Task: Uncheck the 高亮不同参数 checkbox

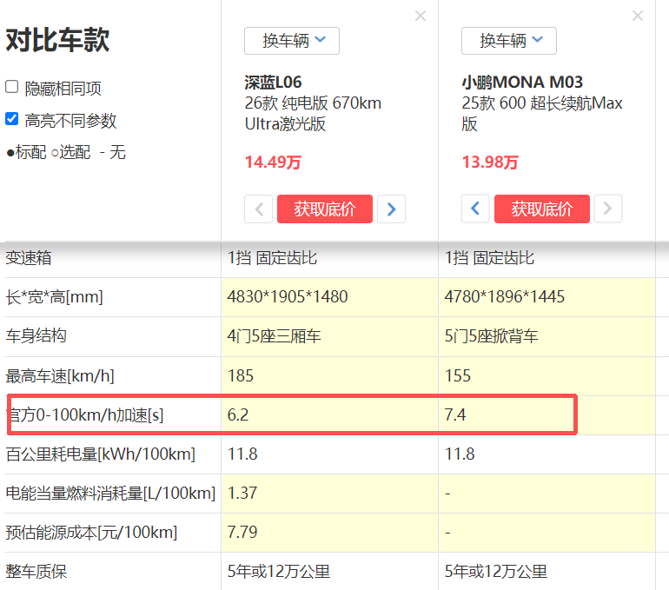Action: coord(12,119)
